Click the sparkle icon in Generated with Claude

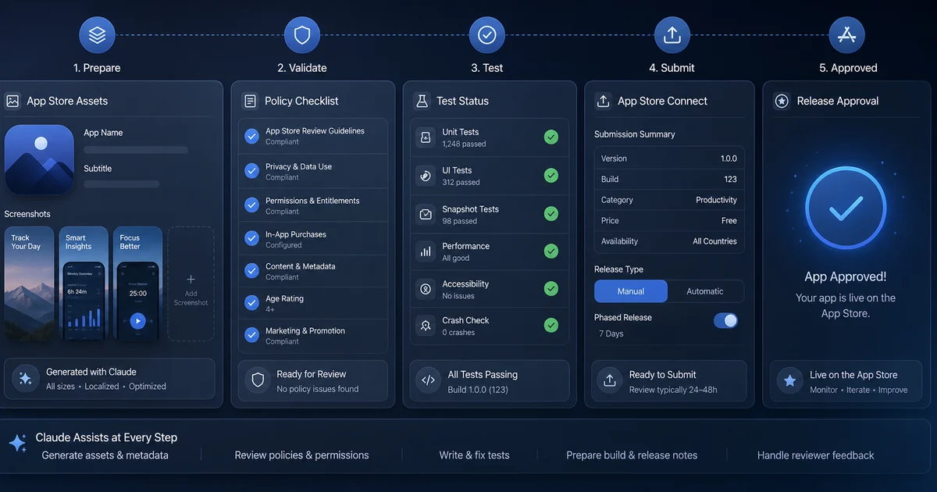25,379
